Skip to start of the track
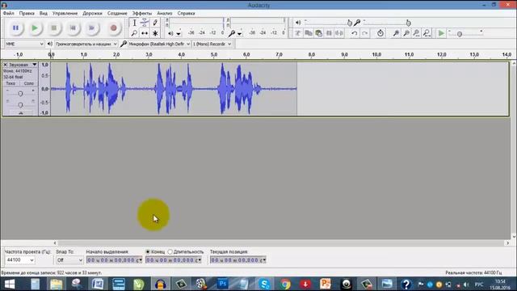This screenshot has height=291, width=517. pos(73,28)
